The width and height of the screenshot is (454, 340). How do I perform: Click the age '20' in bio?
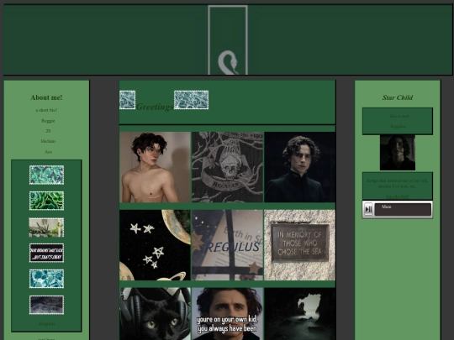coord(48,131)
